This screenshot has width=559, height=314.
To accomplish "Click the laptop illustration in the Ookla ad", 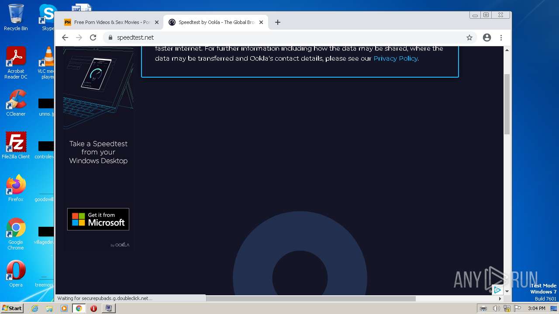I will tap(98, 87).
